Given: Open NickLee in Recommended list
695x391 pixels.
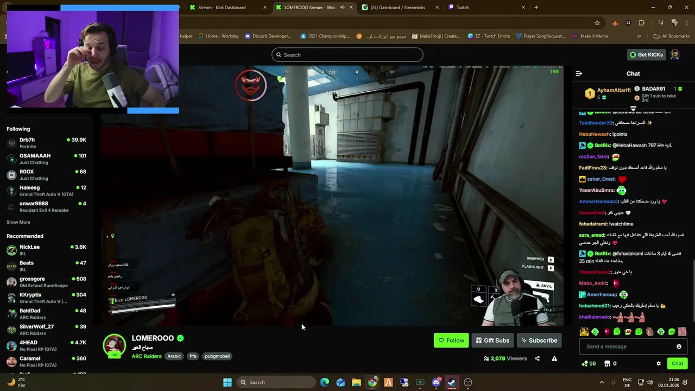Looking at the screenshot, I should pos(46,250).
